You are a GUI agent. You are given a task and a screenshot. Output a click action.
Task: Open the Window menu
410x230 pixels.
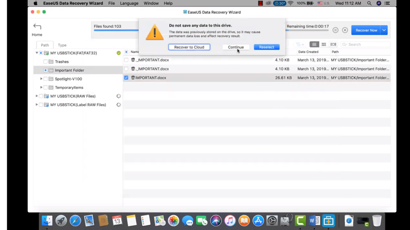pyautogui.click(x=151, y=3)
